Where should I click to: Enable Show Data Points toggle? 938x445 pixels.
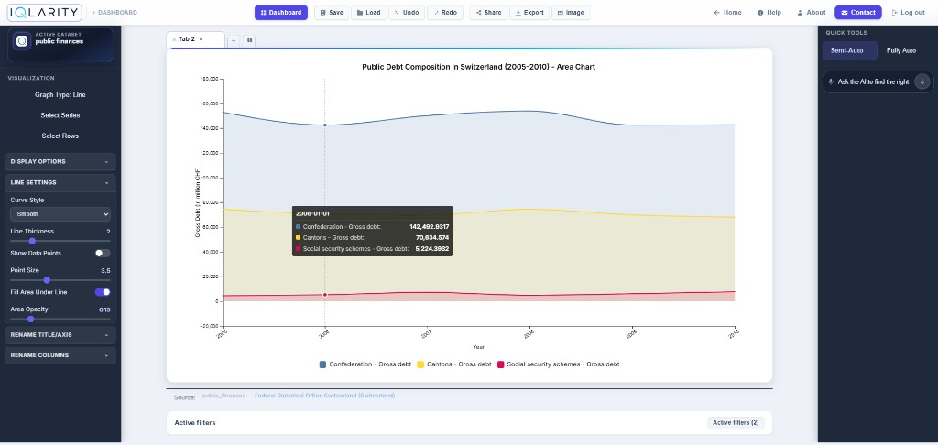[x=103, y=253]
